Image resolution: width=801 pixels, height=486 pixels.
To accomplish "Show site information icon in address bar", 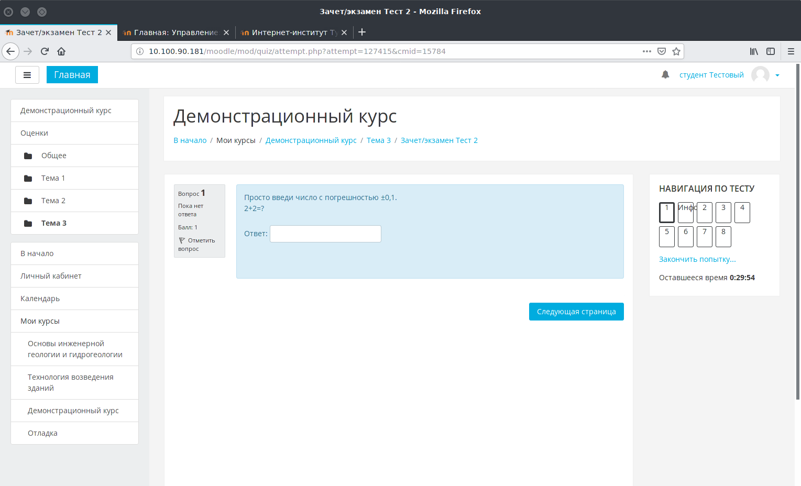I will [x=140, y=51].
